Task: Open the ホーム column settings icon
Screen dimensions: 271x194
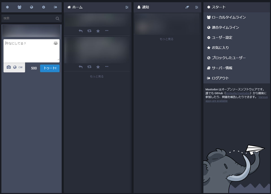Action: coord(127,7)
